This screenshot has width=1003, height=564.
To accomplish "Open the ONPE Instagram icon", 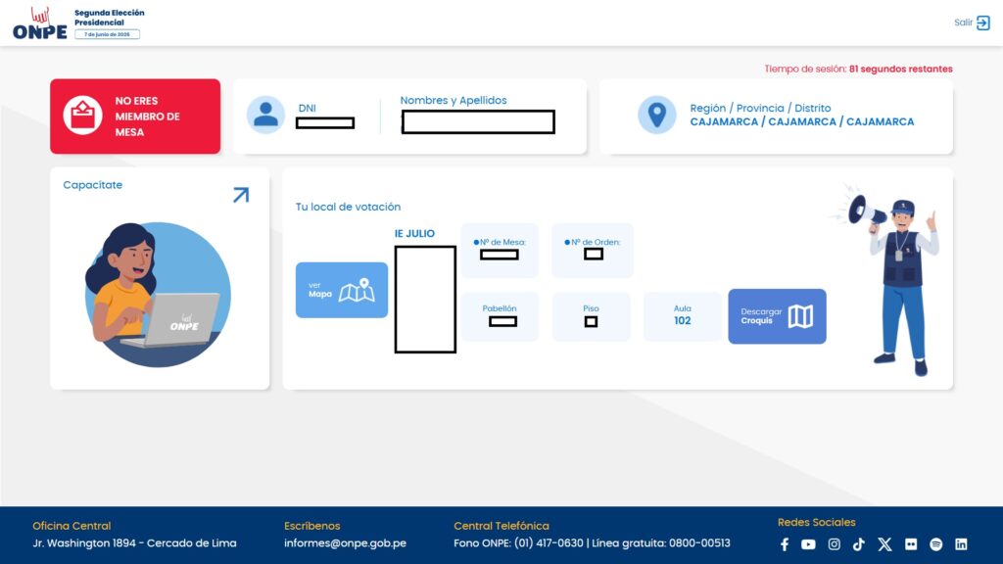I will tap(835, 544).
